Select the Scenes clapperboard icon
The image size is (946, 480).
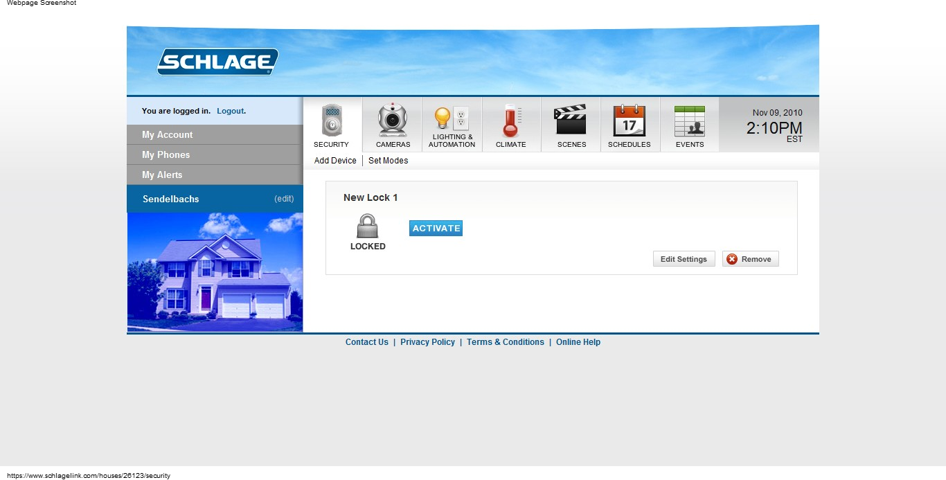[x=571, y=121]
